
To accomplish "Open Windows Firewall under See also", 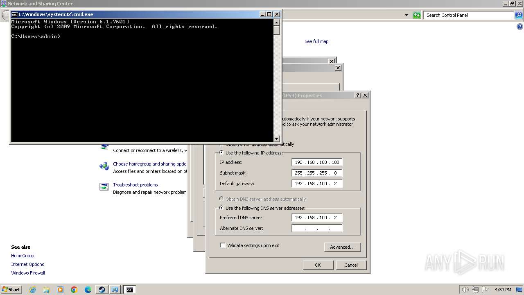I will (x=28, y=273).
